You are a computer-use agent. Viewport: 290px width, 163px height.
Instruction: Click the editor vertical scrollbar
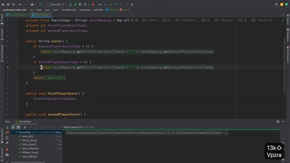pyautogui.click(x=285, y=65)
